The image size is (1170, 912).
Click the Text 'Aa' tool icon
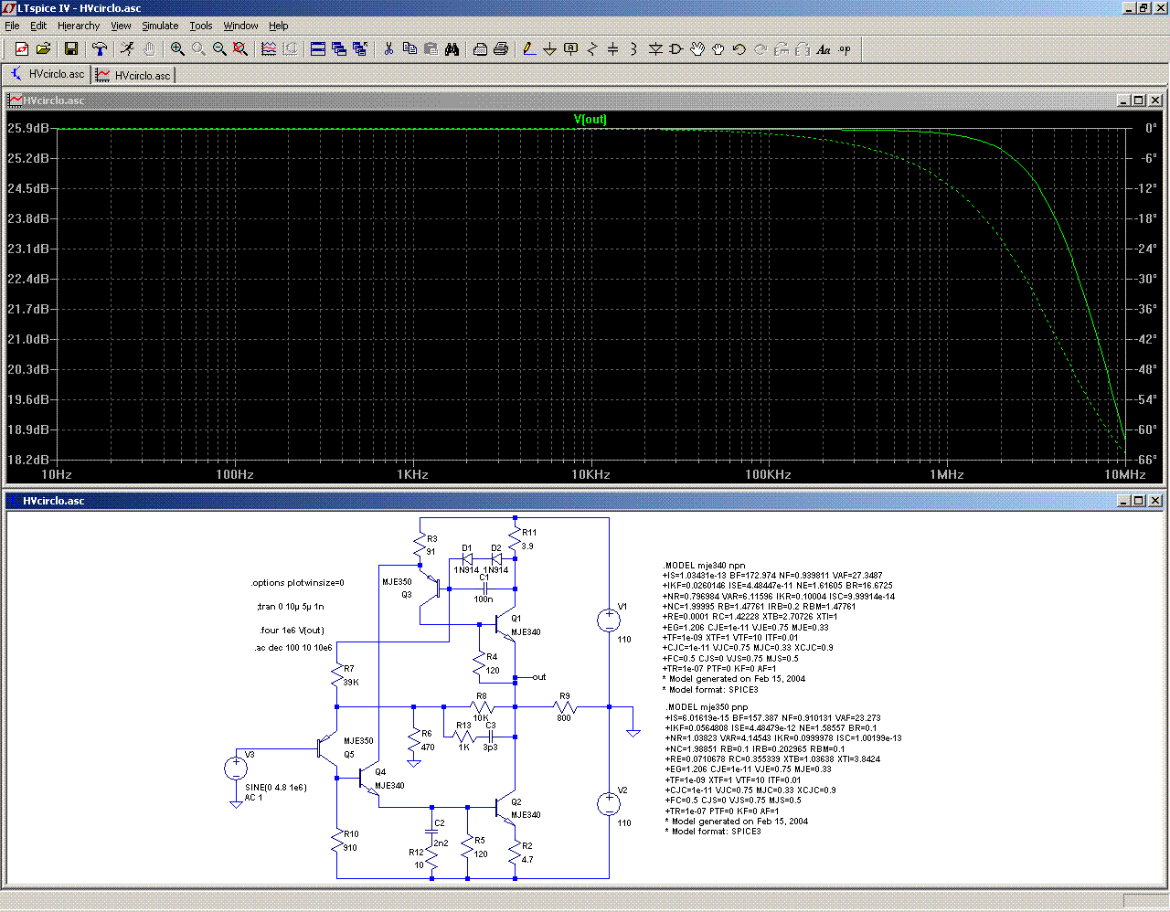(824, 49)
